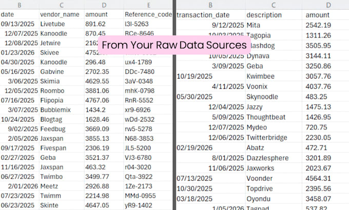Select the Reference_code header cell
349x210 pixels.
tap(148, 14)
